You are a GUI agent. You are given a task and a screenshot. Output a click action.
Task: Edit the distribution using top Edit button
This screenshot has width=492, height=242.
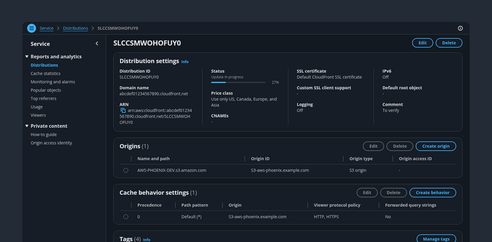point(423,43)
